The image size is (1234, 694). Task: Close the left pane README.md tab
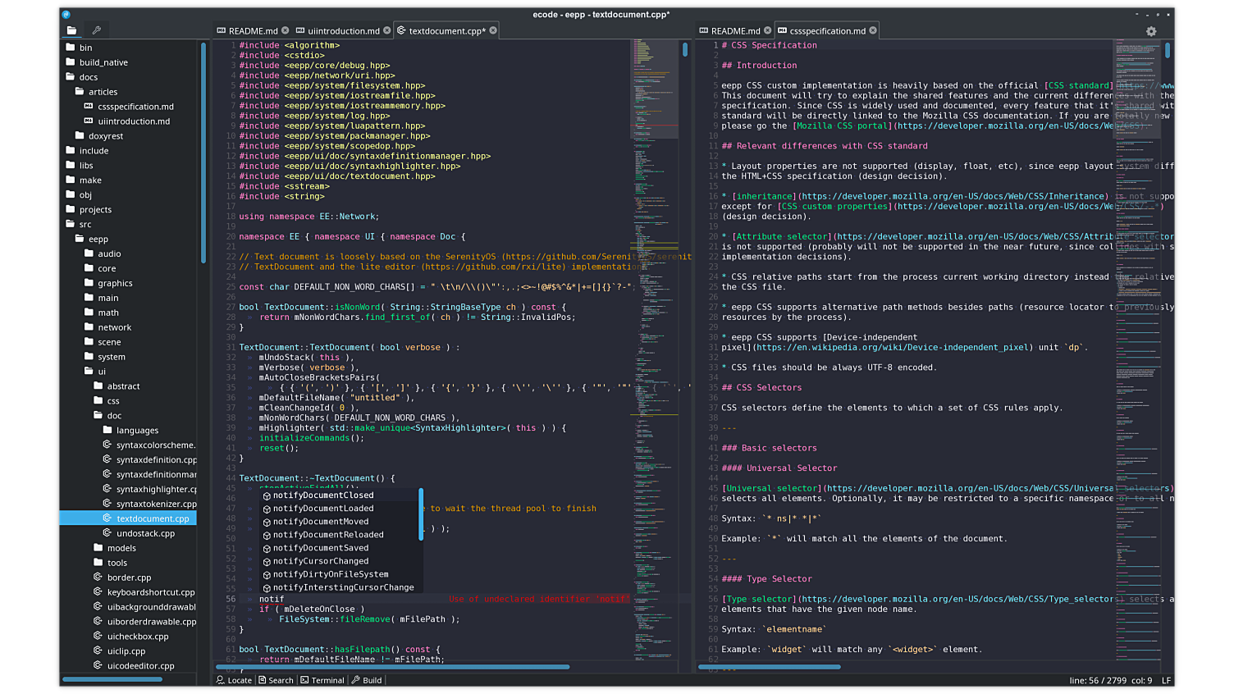pos(285,30)
